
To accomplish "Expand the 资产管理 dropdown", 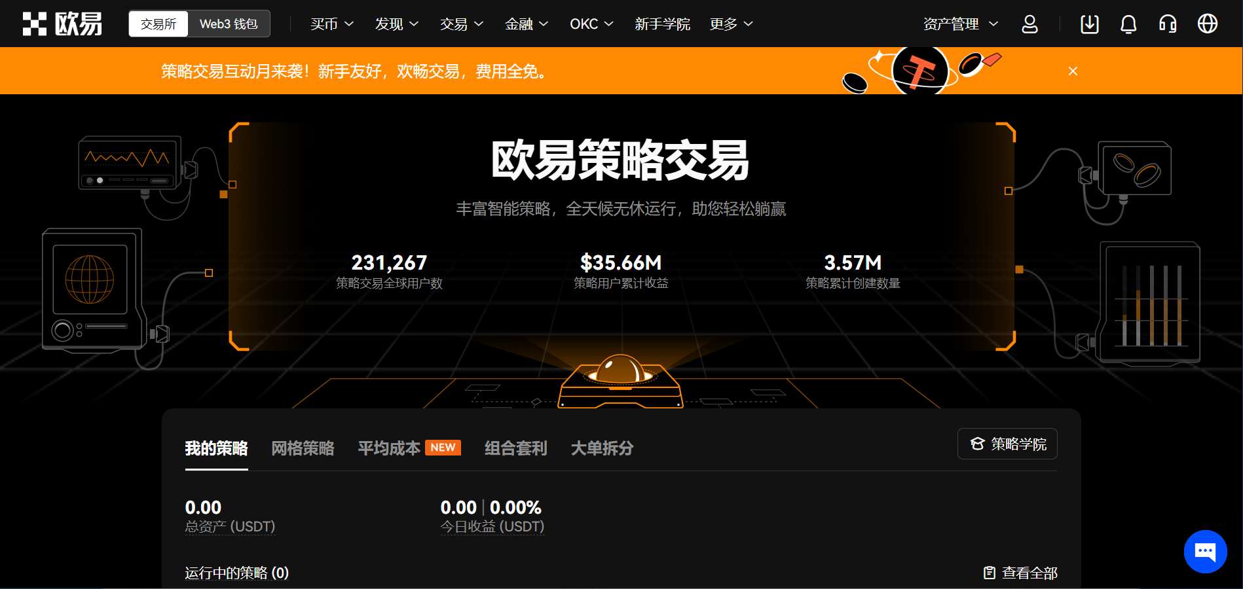I will click(x=961, y=24).
